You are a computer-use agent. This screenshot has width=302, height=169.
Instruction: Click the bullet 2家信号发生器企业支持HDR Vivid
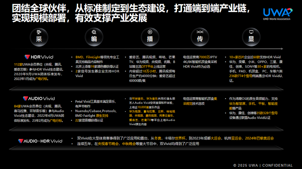[97, 73]
